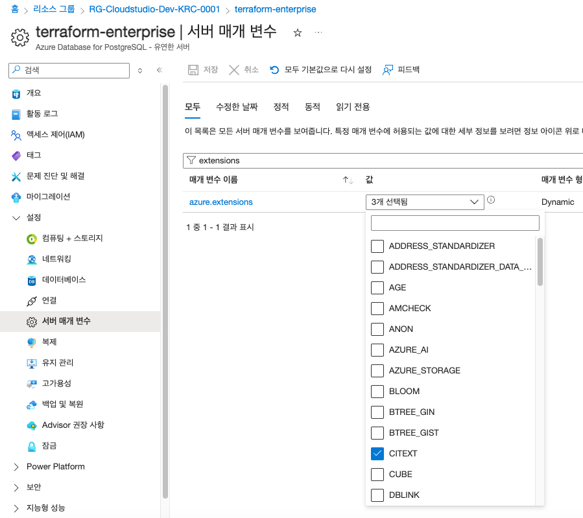Check the BLOOM checkbox
Viewport: 583px width, 518px height.
pyautogui.click(x=377, y=392)
